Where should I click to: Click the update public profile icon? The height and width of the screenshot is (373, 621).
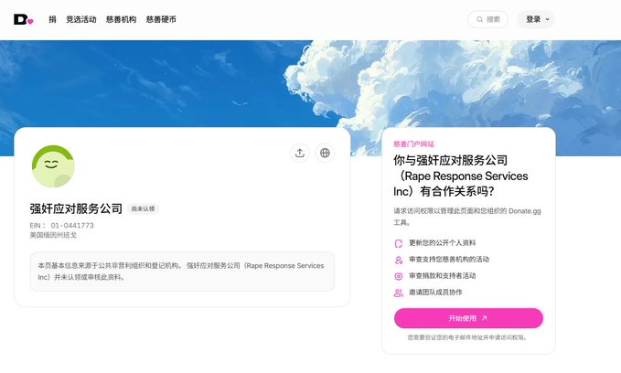[399, 243]
